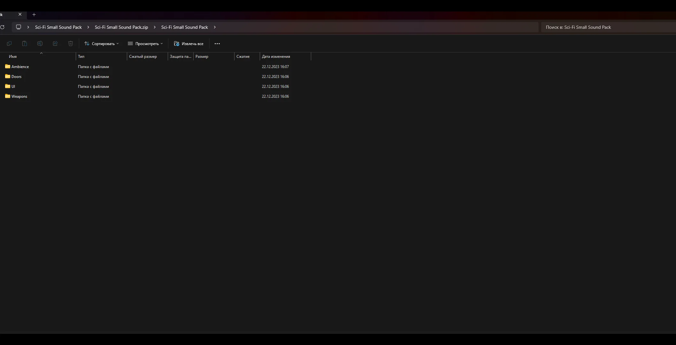Open the Просмотреть view dropdown
Image resolution: width=676 pixels, height=345 pixels.
click(x=145, y=44)
